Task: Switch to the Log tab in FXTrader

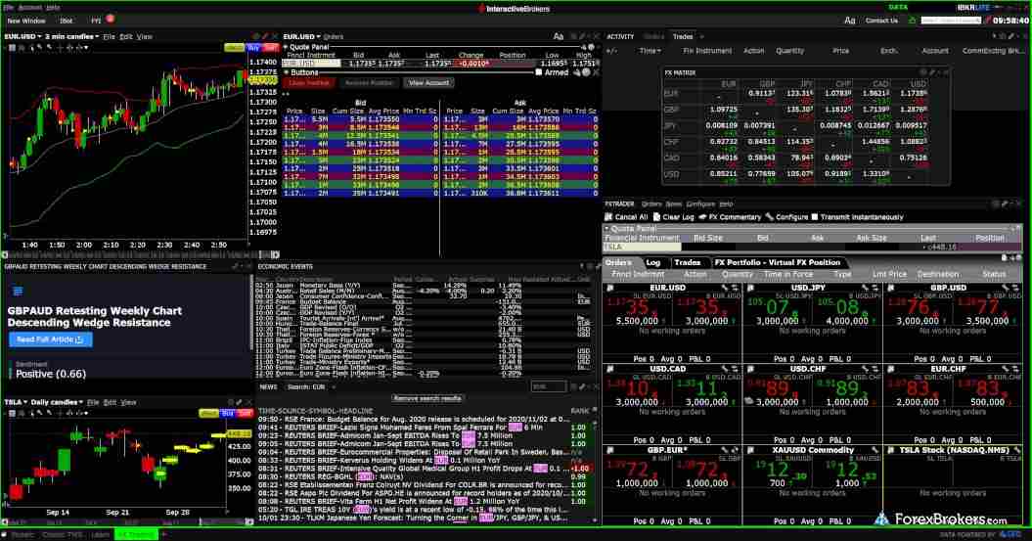Action: (652, 262)
